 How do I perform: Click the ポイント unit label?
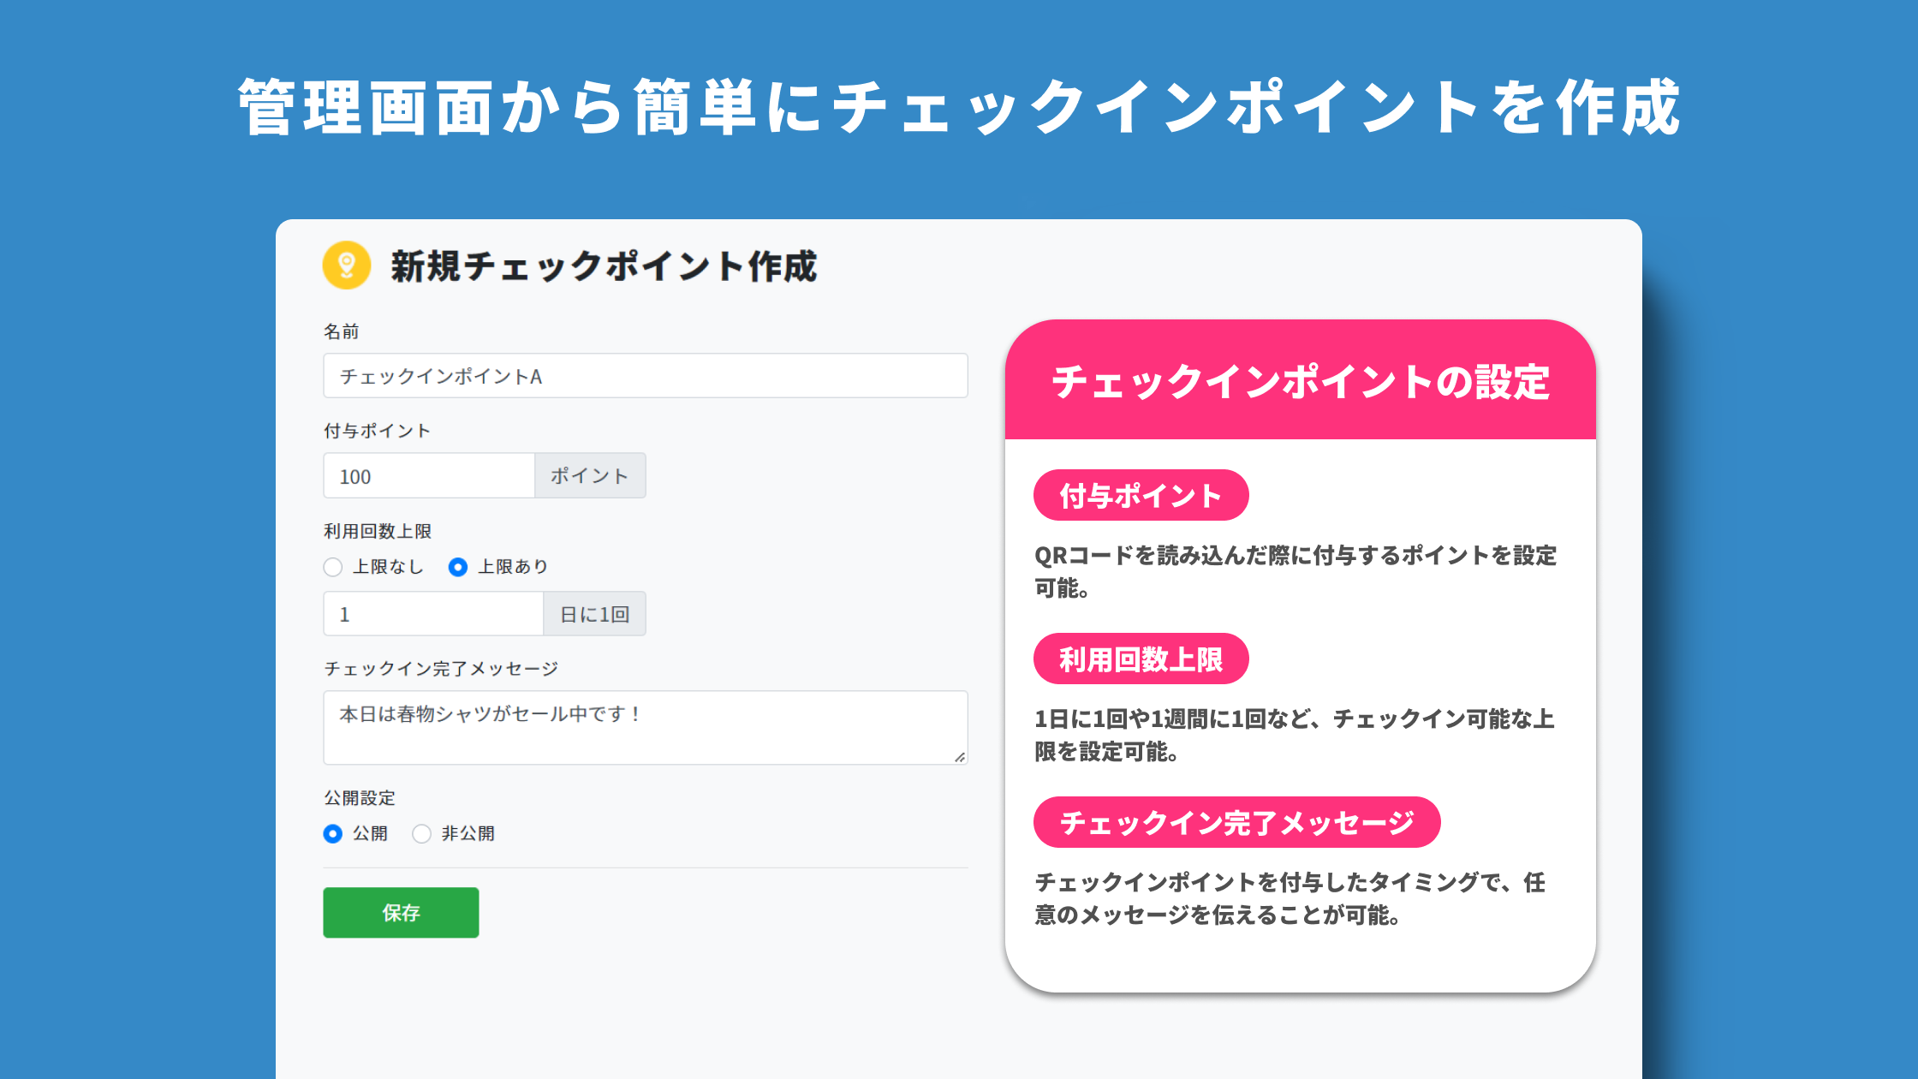(x=590, y=475)
